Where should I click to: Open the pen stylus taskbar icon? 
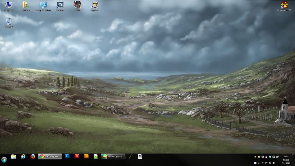[130, 157]
